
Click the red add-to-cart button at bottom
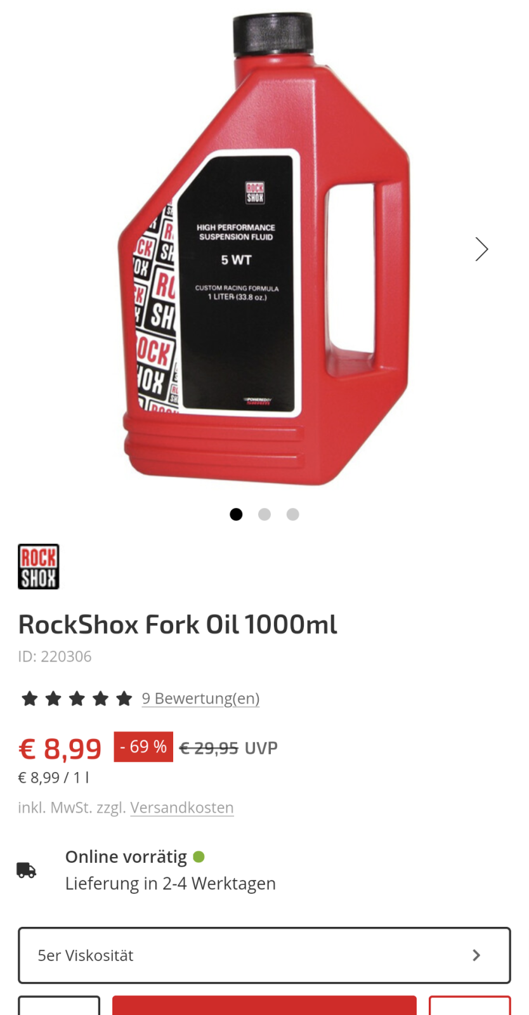click(x=264, y=1005)
